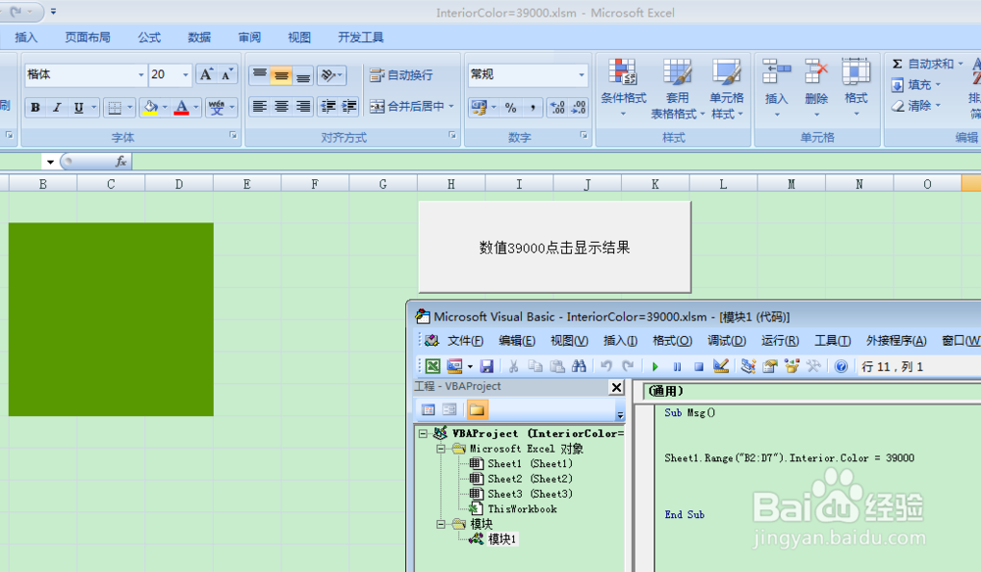The width and height of the screenshot is (981, 572).
Task: Toggle top vertical alignment
Action: (x=260, y=75)
